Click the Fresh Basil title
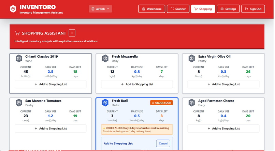 [x=120, y=101]
